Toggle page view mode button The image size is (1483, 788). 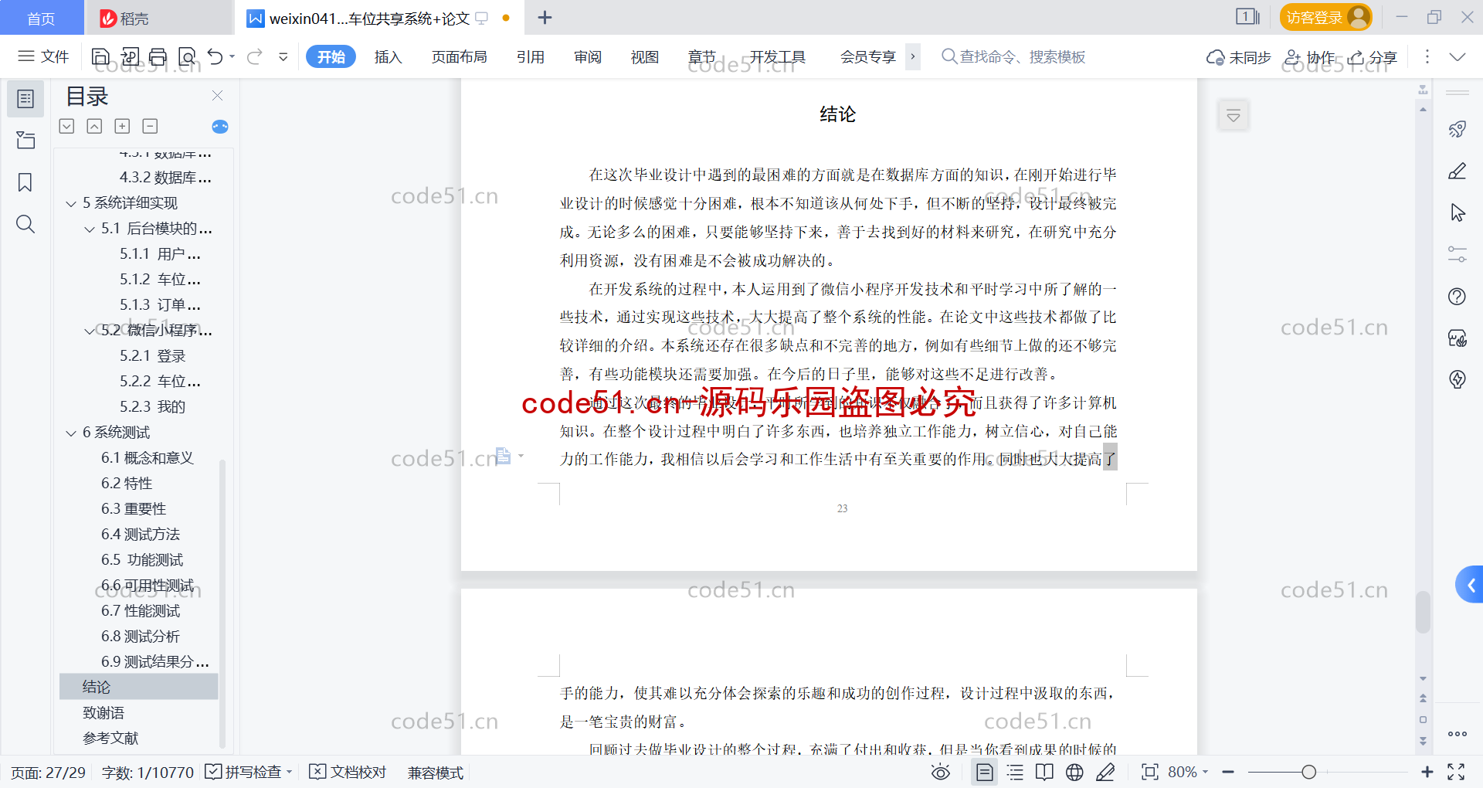pos(985,773)
